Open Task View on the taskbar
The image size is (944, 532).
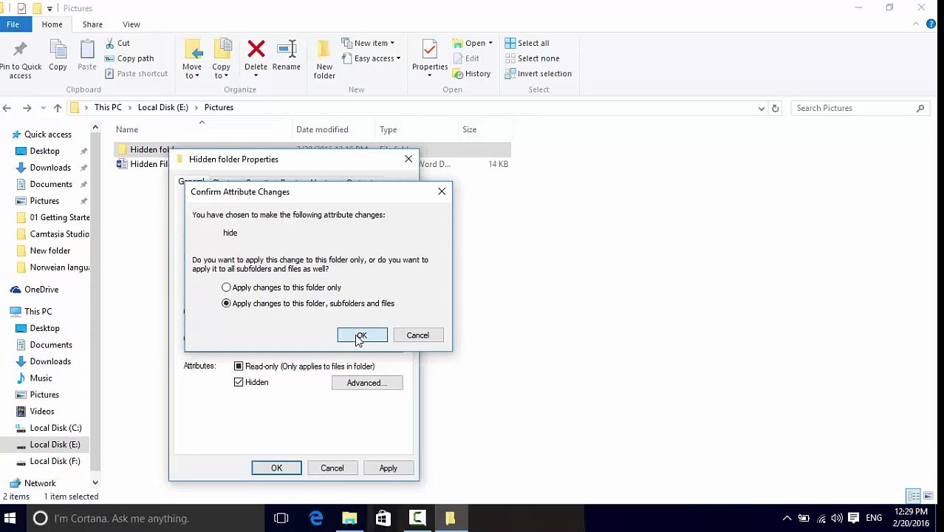click(281, 518)
